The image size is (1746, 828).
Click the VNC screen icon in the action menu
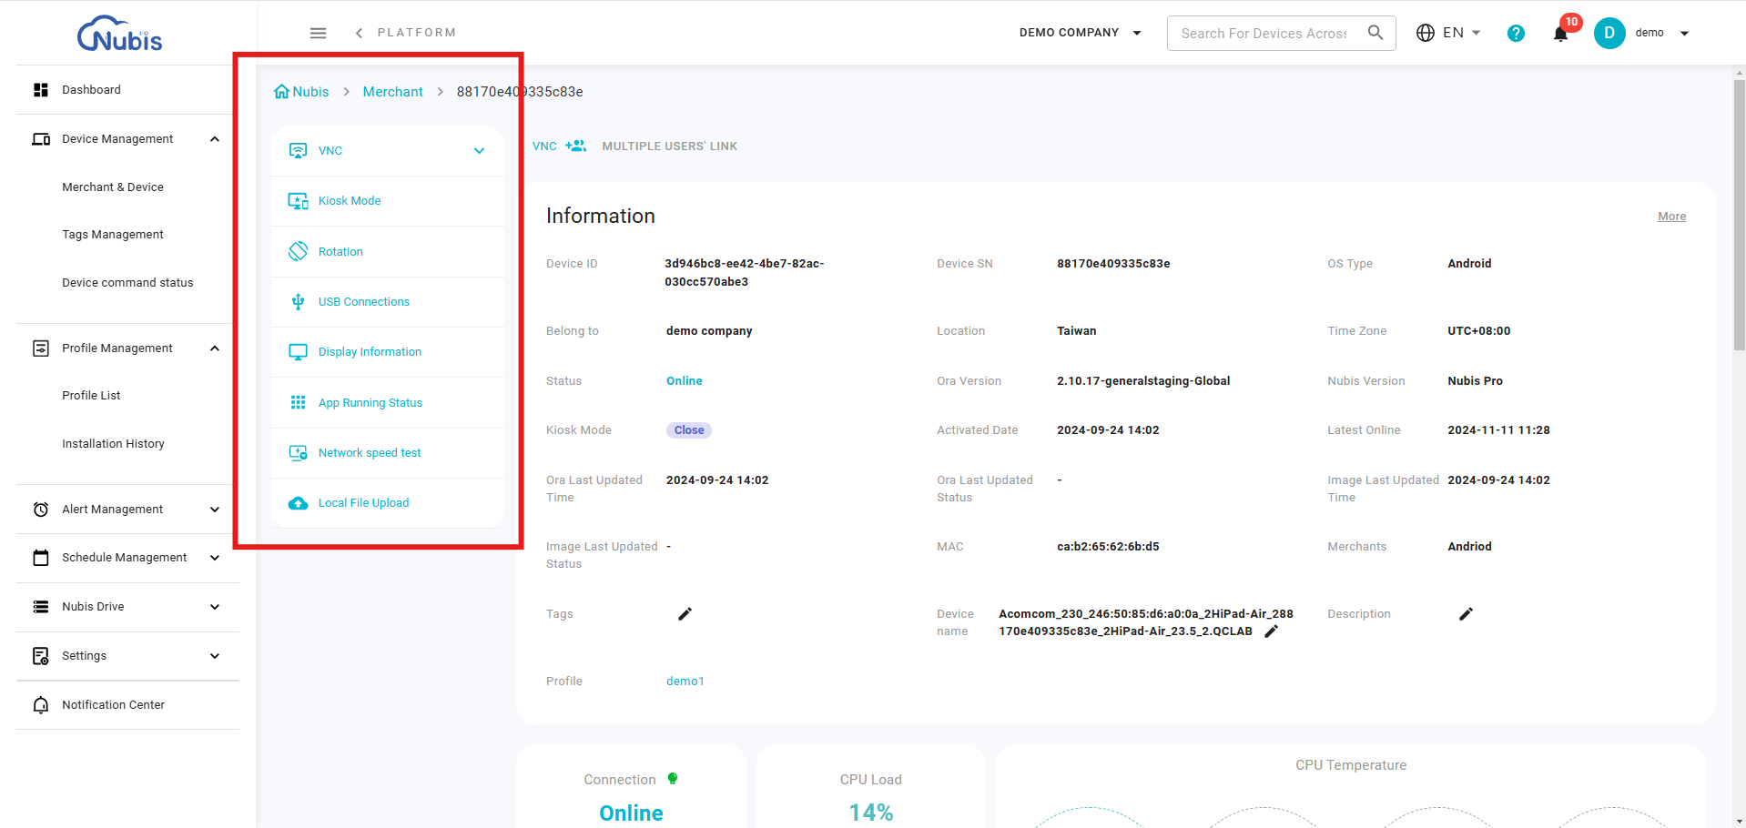click(298, 151)
